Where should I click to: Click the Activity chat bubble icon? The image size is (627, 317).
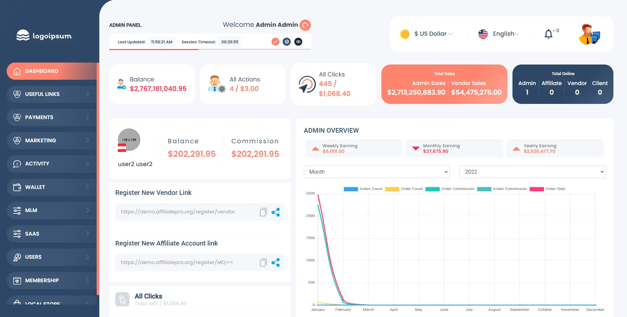click(17, 164)
